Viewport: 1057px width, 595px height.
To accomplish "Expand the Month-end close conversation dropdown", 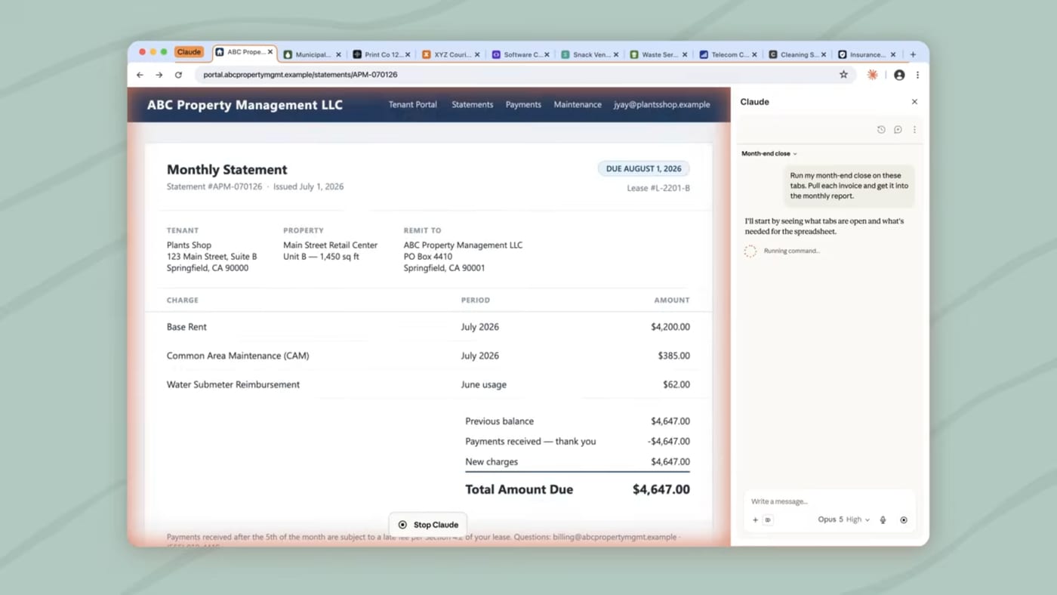I will [x=769, y=153].
